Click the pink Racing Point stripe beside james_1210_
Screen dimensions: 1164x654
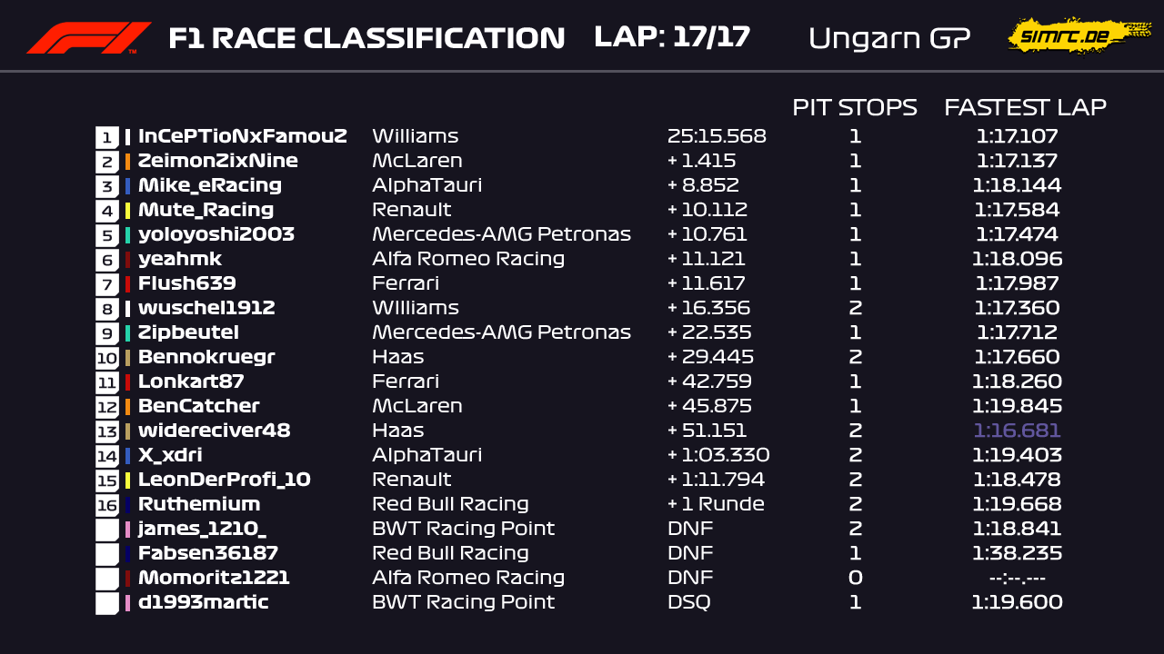click(x=128, y=530)
